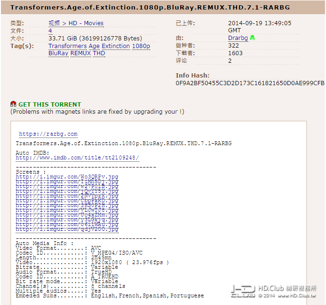Screen dimensions: 326x305
Task: Click the release name line in the description box
Action: [124, 144]
